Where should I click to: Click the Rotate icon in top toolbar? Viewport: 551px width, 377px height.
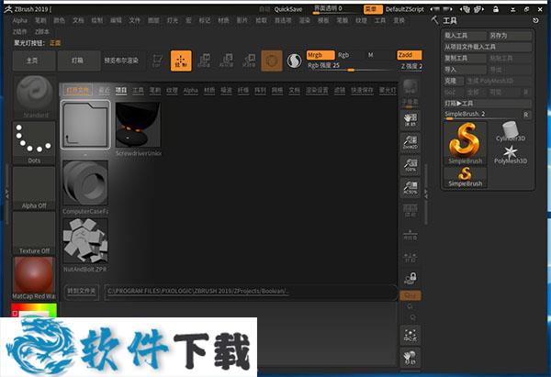(x=249, y=61)
